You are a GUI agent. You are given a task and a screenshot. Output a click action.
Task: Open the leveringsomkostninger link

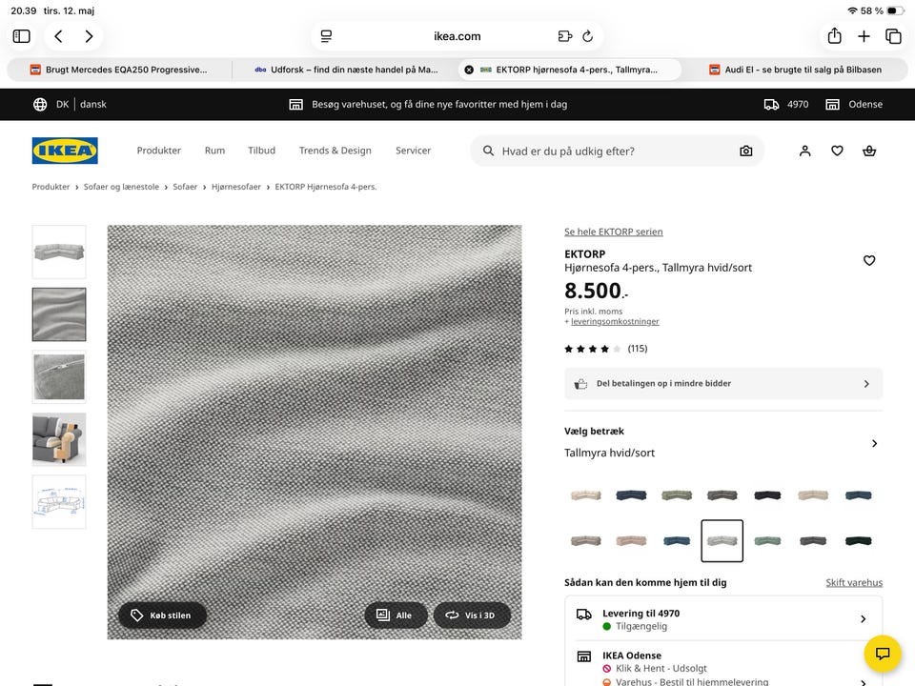click(615, 321)
